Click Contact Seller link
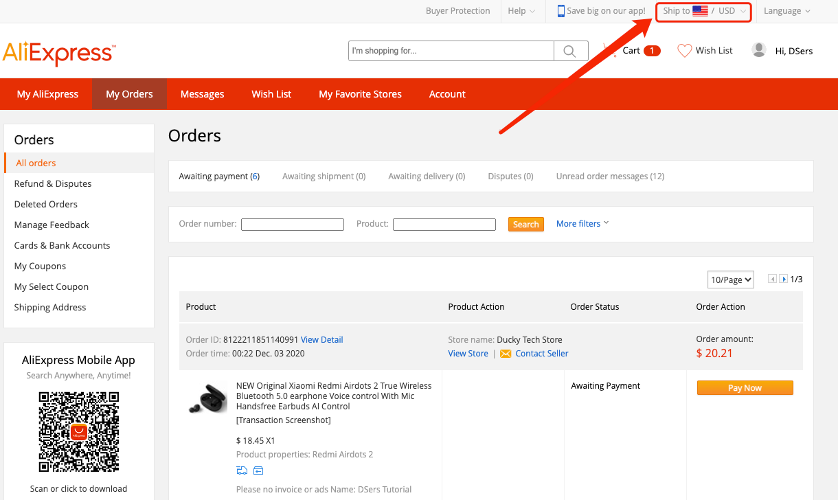The height and width of the screenshot is (500, 838). (x=542, y=354)
